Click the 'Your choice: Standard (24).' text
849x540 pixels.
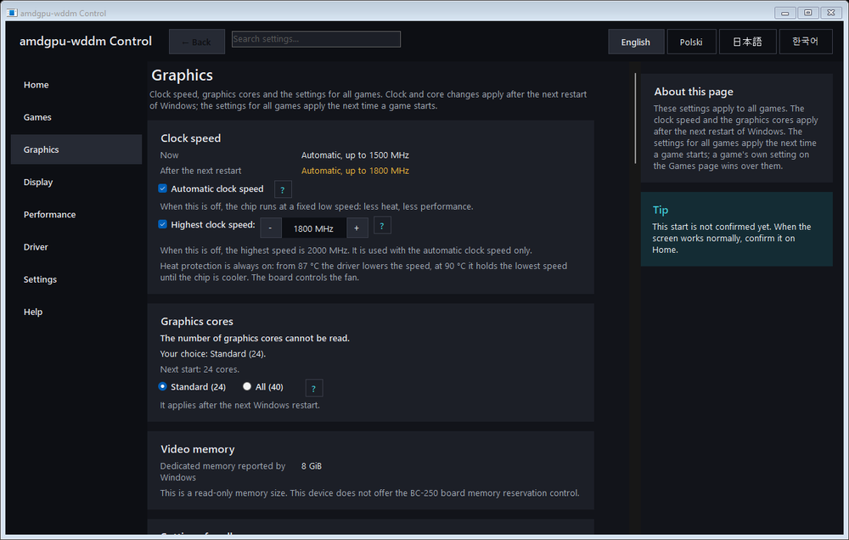pyautogui.click(x=213, y=354)
